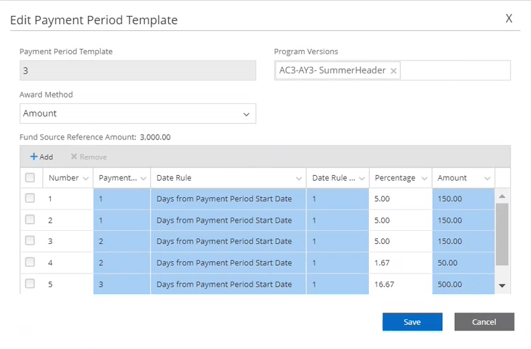Click the Payment cell in row 5
The image size is (531, 349).
122,284
